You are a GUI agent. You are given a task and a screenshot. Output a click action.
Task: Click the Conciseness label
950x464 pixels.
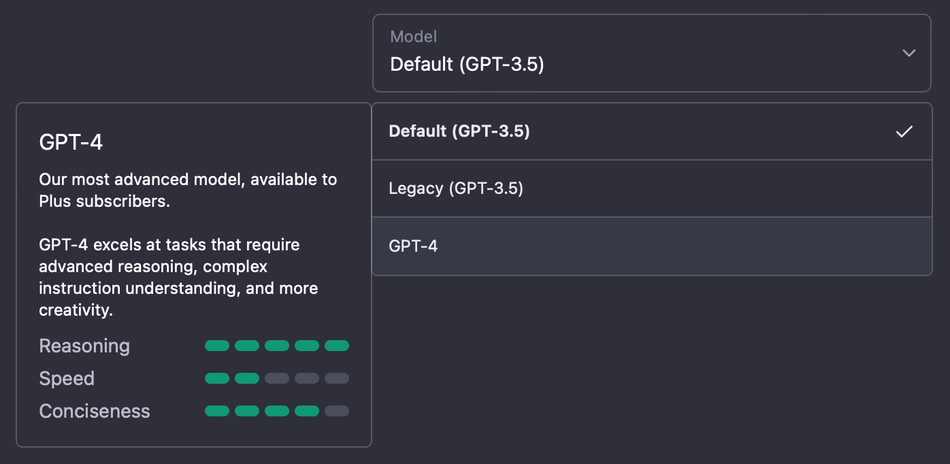pos(95,411)
